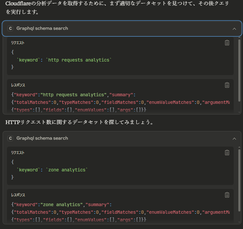Click the paragraph starting 'HTTPリクエスト数に関する'

79,122
